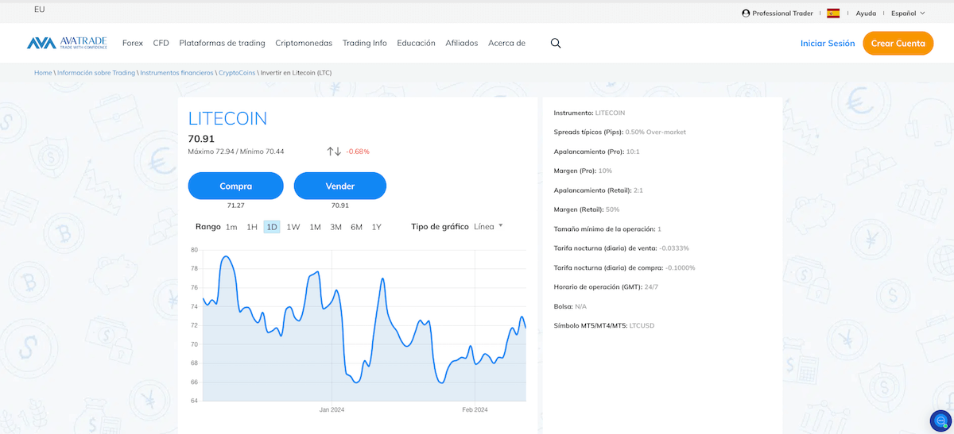Click the Professional Trader user icon
Image resolution: width=954 pixels, height=434 pixels.
coord(746,13)
